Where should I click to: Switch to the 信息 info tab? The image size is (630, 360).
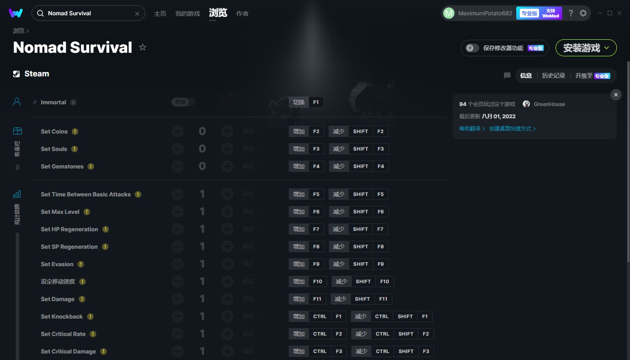point(526,75)
